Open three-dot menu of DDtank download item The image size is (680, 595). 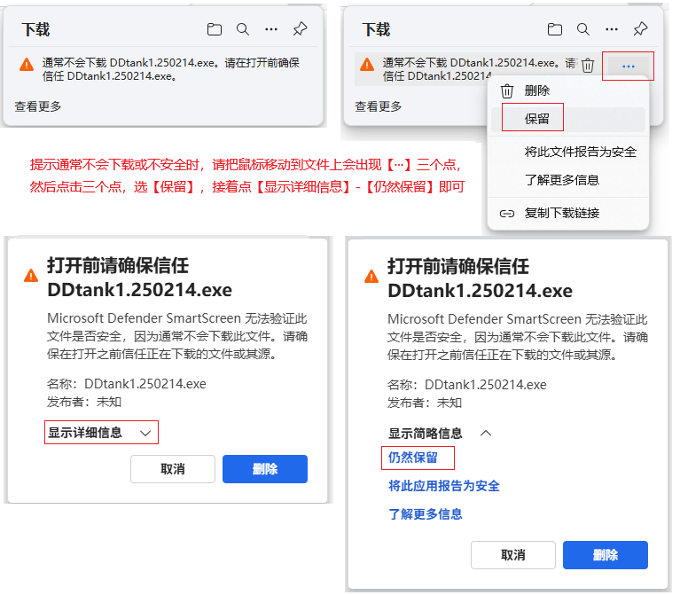(628, 66)
